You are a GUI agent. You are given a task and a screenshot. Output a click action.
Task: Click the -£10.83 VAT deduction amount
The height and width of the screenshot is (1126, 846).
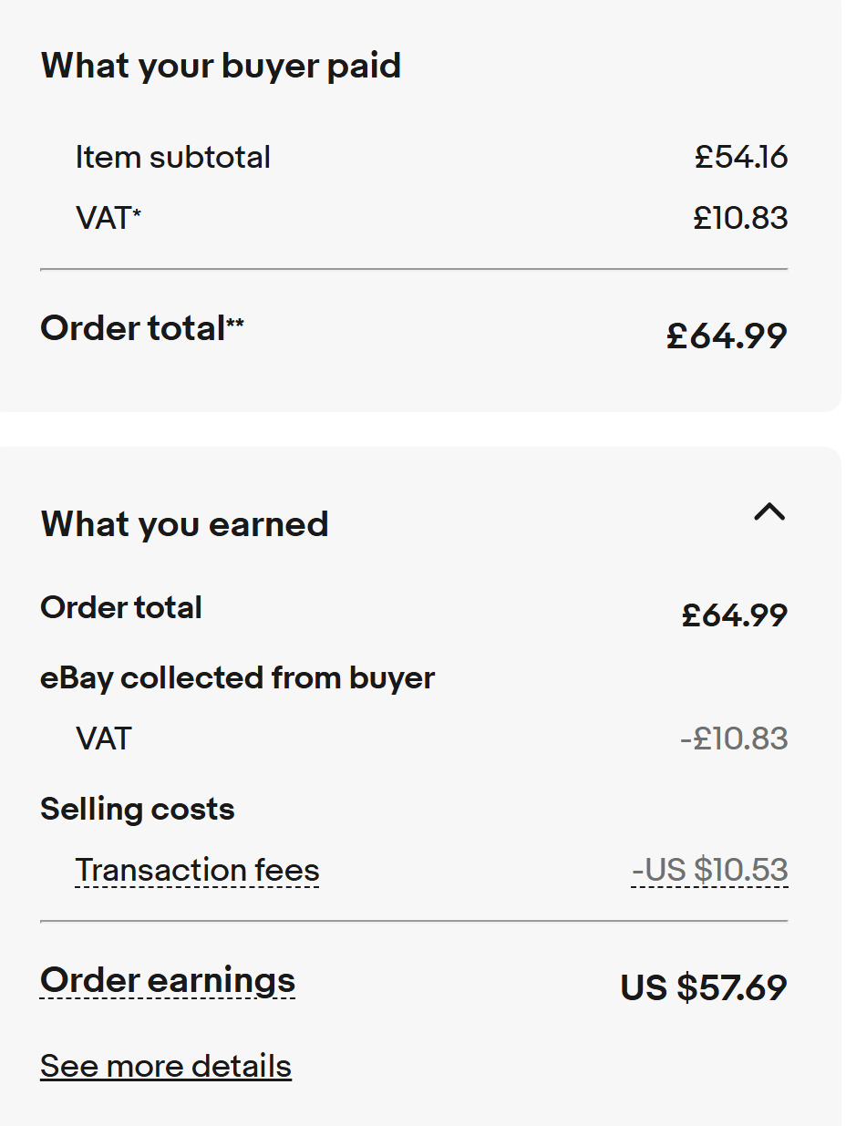pos(734,738)
